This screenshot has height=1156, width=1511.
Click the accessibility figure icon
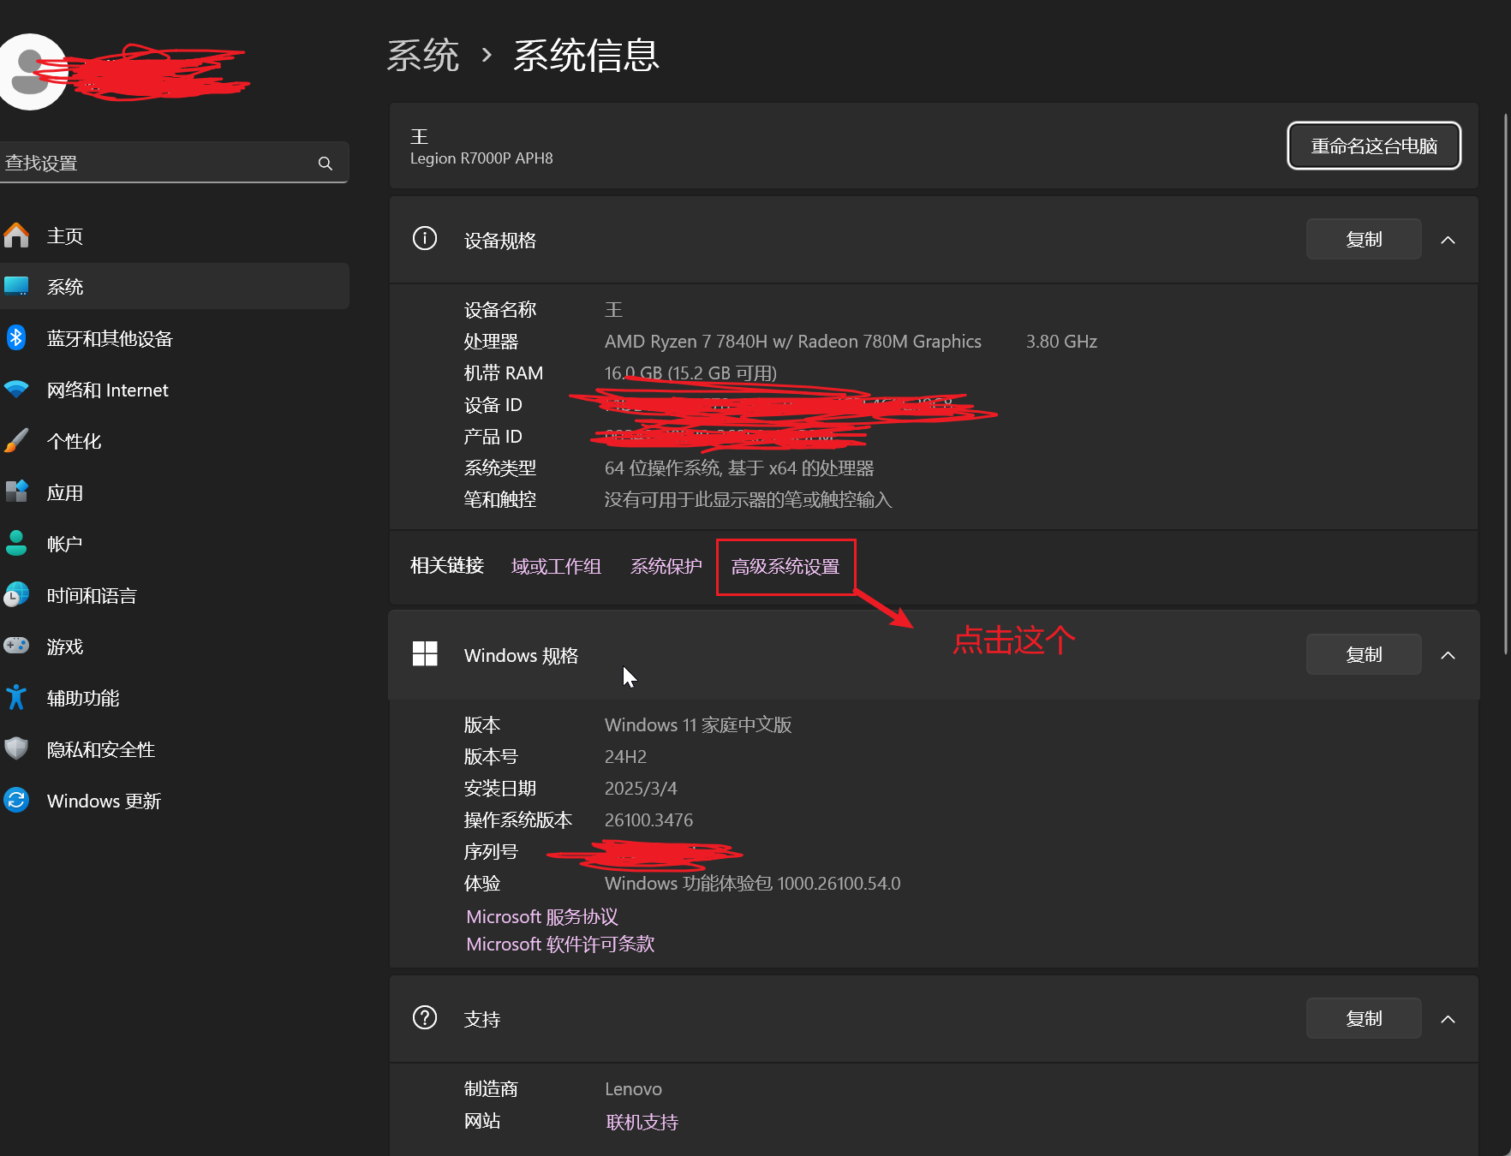tap(16, 697)
